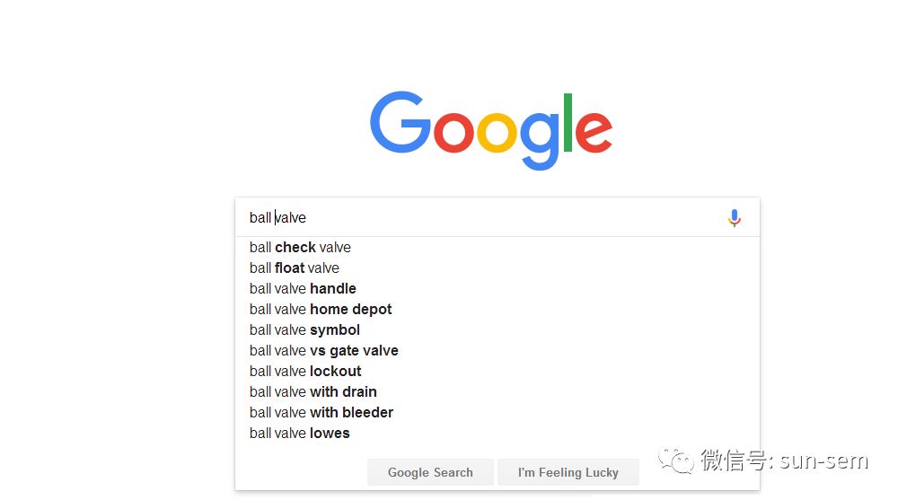Viewport: 898px width, 500px height.
Task: Click the search input field
Action: click(485, 218)
